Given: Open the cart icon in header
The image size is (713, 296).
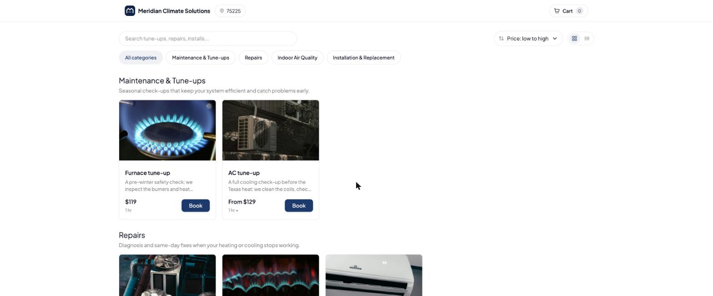Looking at the screenshot, I should (557, 11).
